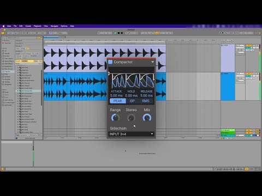Toggle the browser show/hide button in the top-left
262x196 pixels.
pyautogui.click(x=3, y=33)
